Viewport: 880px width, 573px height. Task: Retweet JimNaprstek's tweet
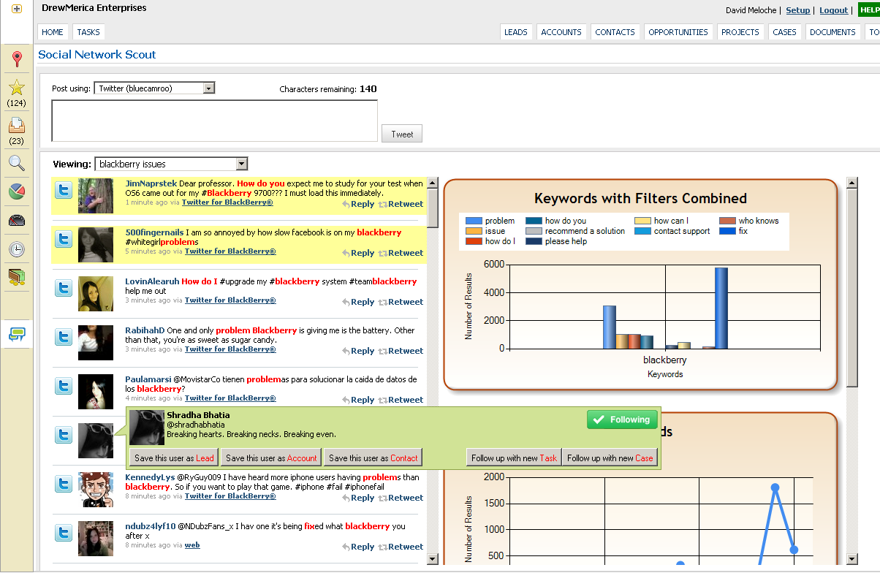[x=401, y=204]
